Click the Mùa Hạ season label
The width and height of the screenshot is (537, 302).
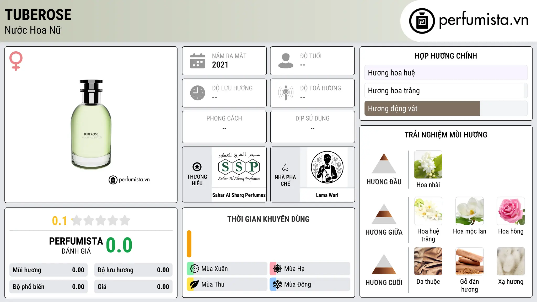click(x=294, y=269)
